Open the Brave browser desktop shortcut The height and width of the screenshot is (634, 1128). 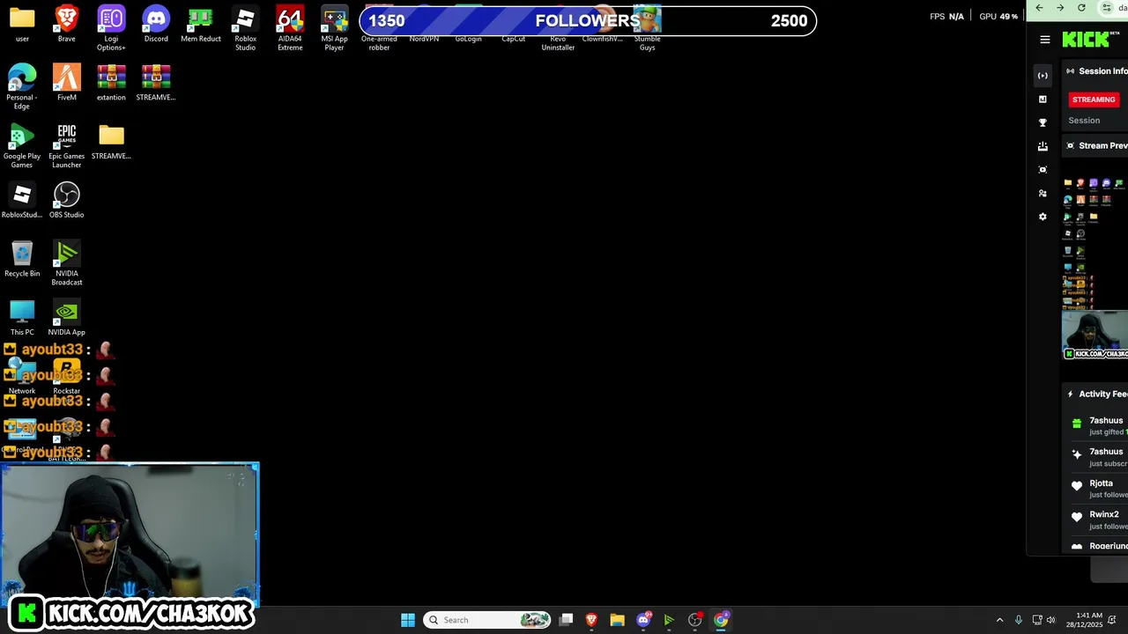(67, 24)
